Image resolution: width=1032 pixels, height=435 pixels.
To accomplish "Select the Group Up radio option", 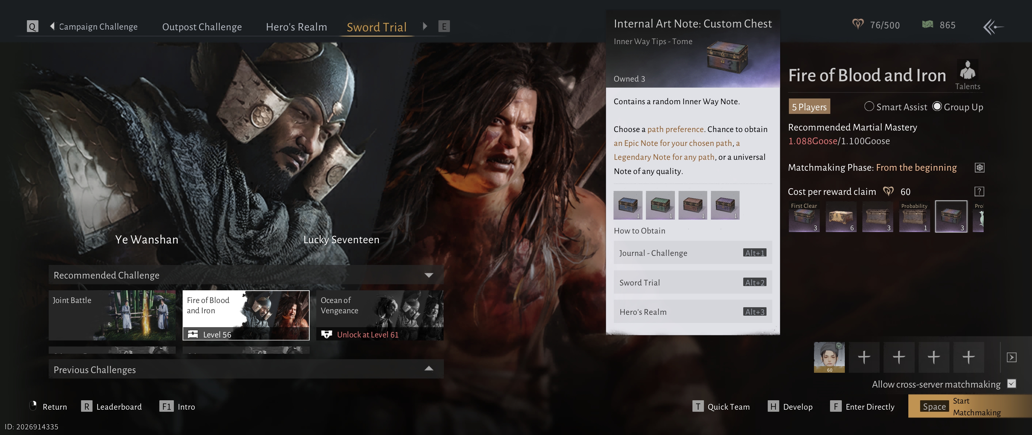I will tap(937, 106).
